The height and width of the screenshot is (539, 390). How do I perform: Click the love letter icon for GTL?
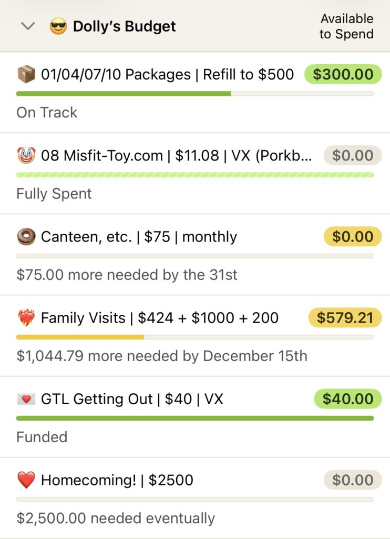26,399
